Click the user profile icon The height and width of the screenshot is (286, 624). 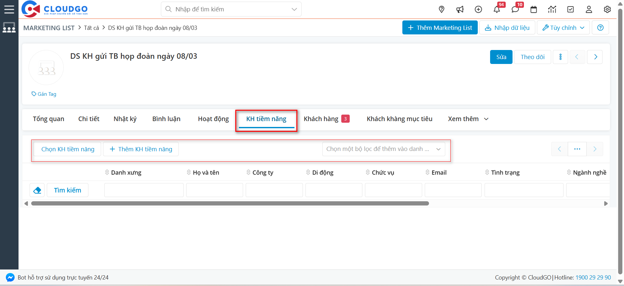coord(589,9)
